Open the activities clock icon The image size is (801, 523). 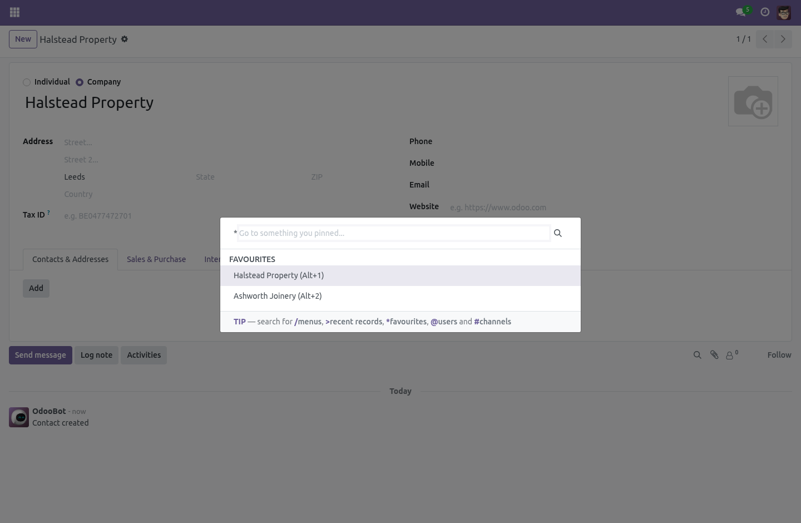click(765, 12)
